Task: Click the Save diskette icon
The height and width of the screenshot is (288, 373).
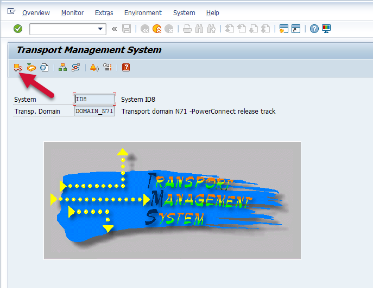Action: tap(127, 29)
